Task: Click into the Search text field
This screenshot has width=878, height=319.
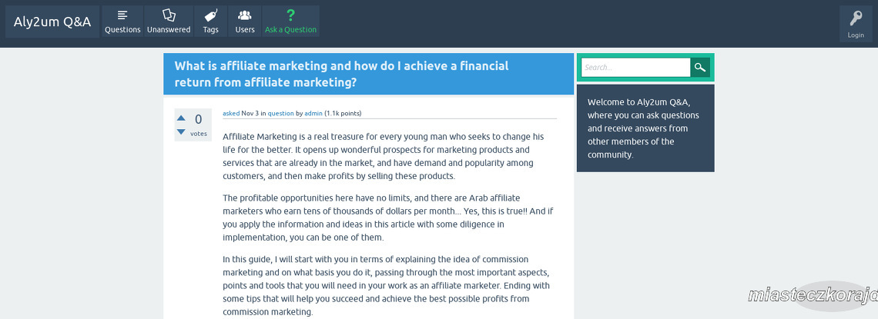Action: (635, 67)
